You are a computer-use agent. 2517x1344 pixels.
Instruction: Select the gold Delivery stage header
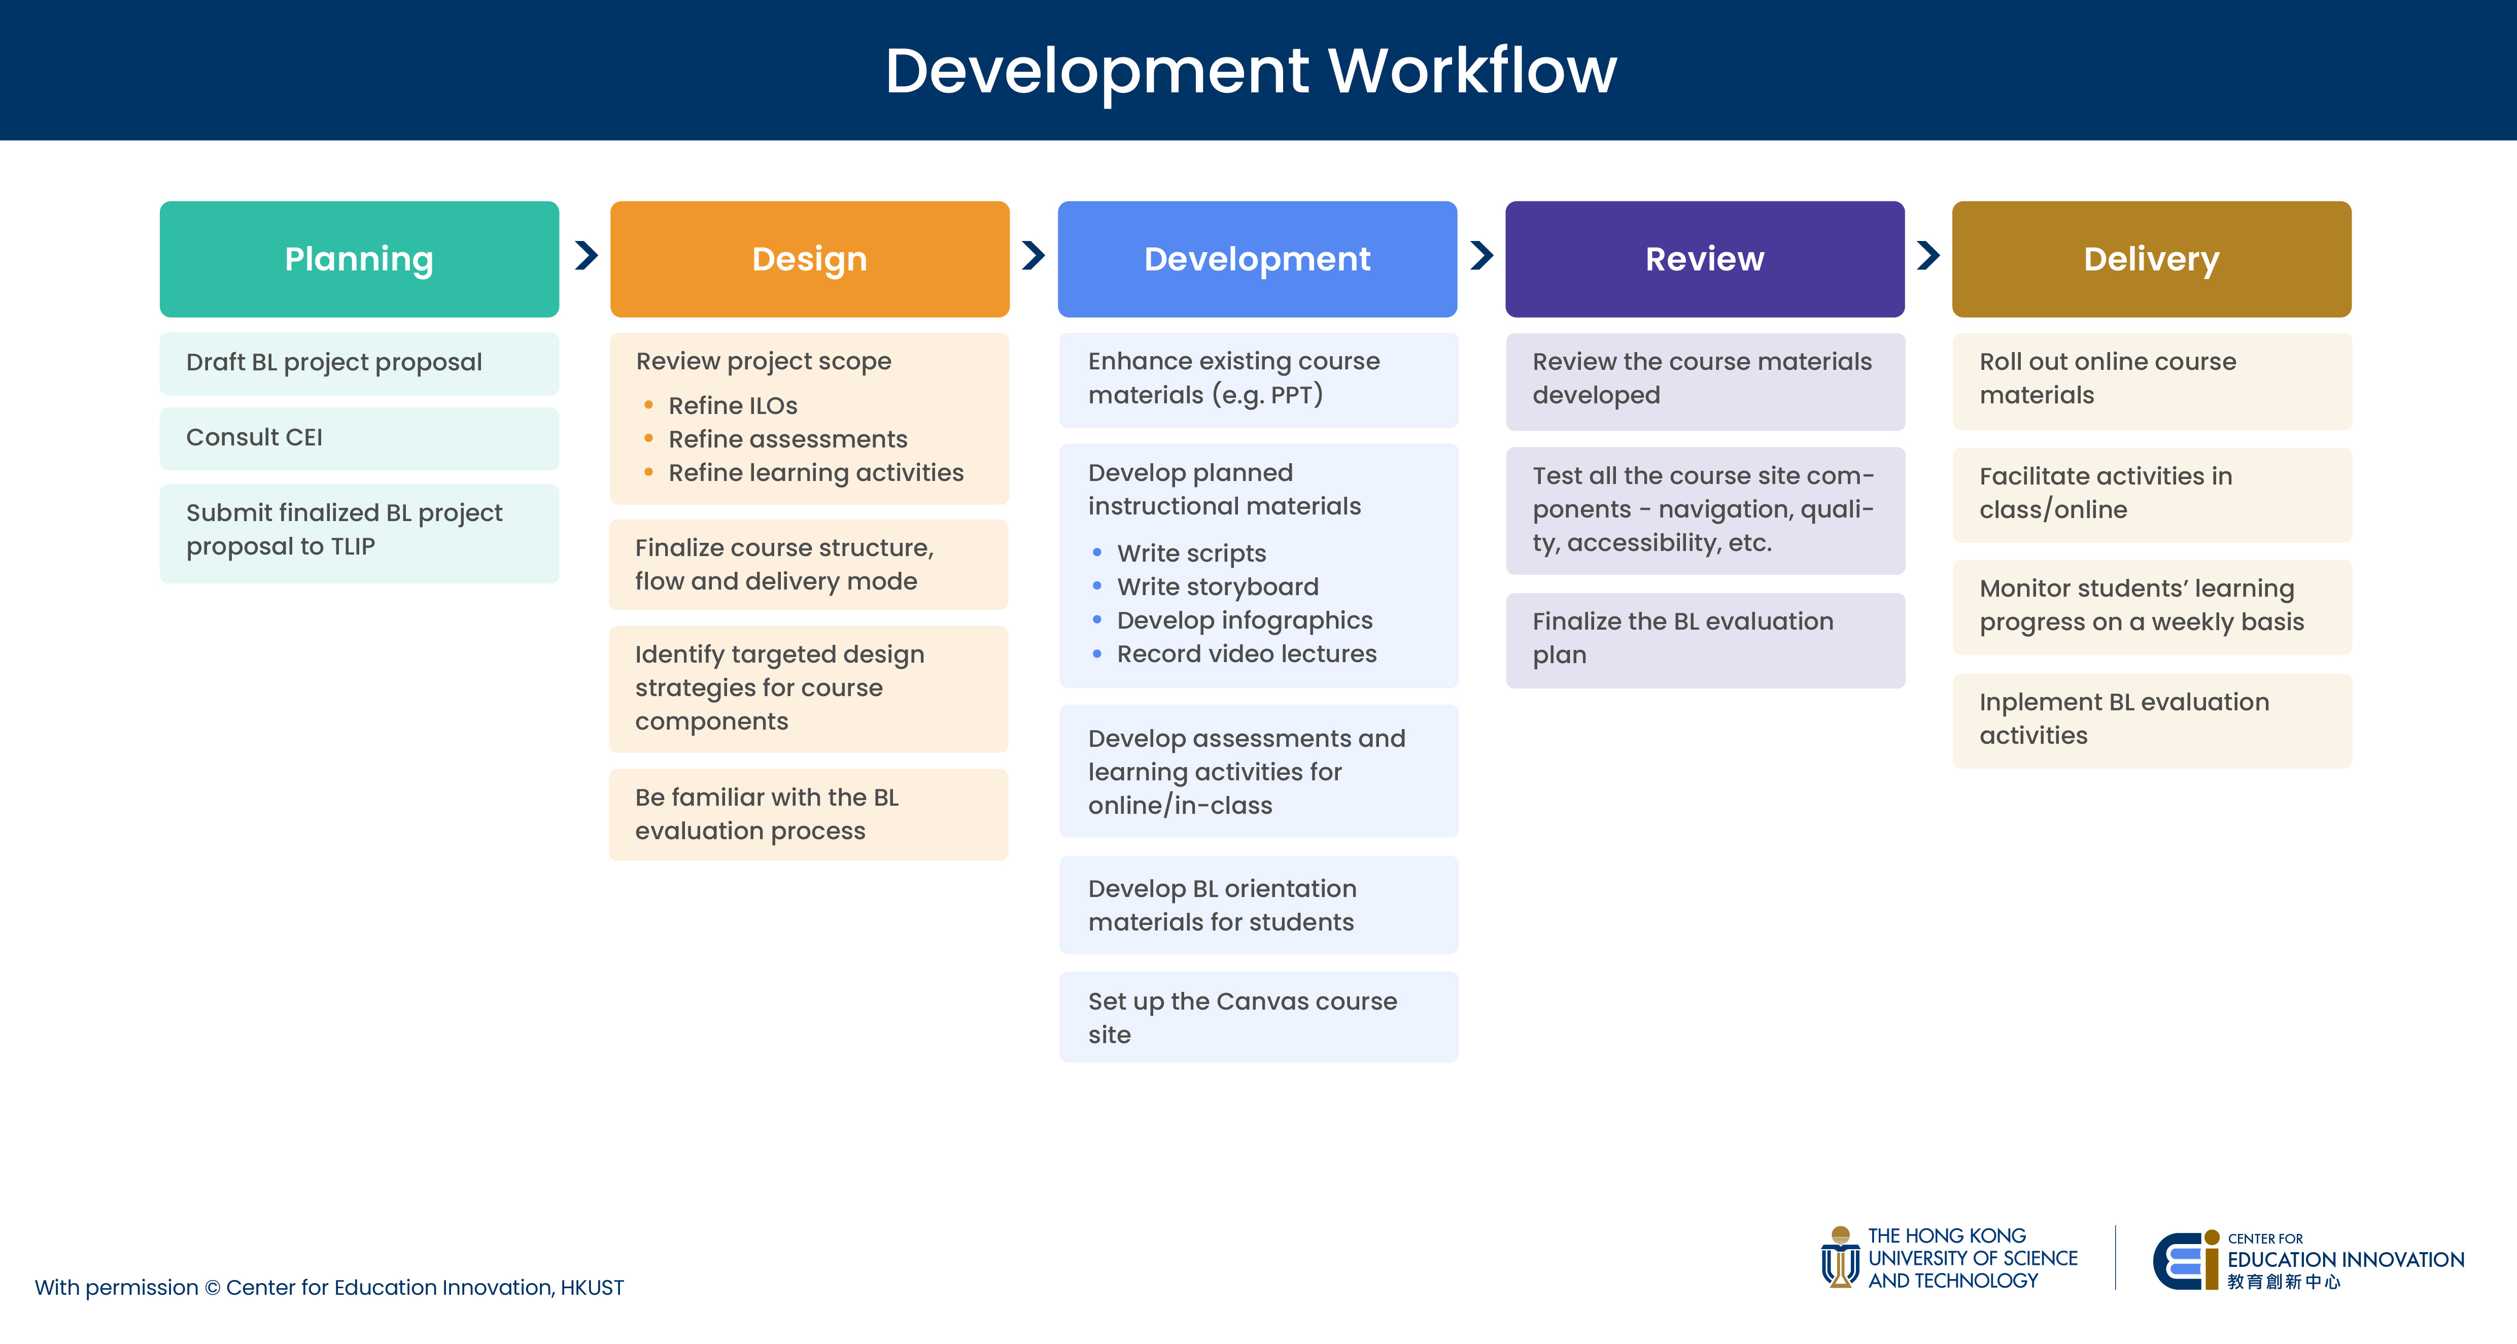(x=2152, y=259)
